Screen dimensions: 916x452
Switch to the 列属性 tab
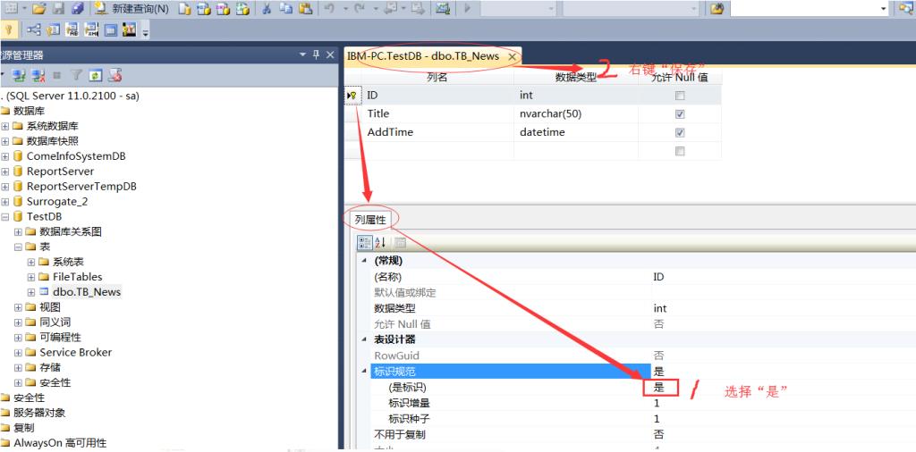[x=371, y=220]
